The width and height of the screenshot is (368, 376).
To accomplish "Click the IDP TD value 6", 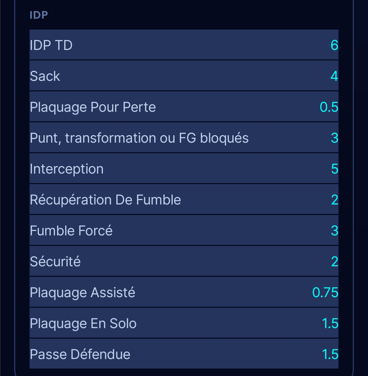I will point(334,45).
